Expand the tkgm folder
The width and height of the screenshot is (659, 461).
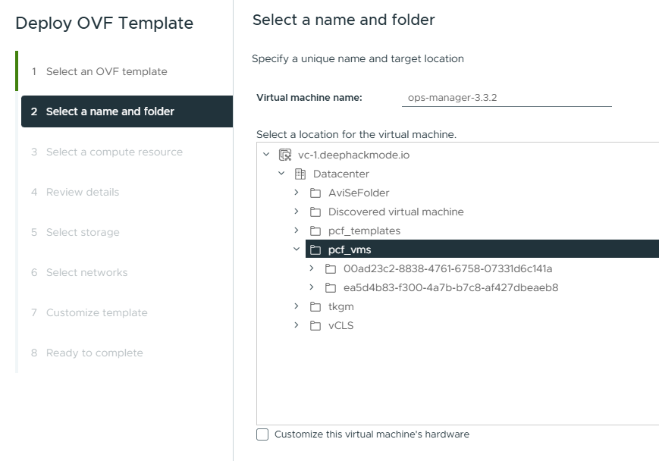(x=297, y=306)
